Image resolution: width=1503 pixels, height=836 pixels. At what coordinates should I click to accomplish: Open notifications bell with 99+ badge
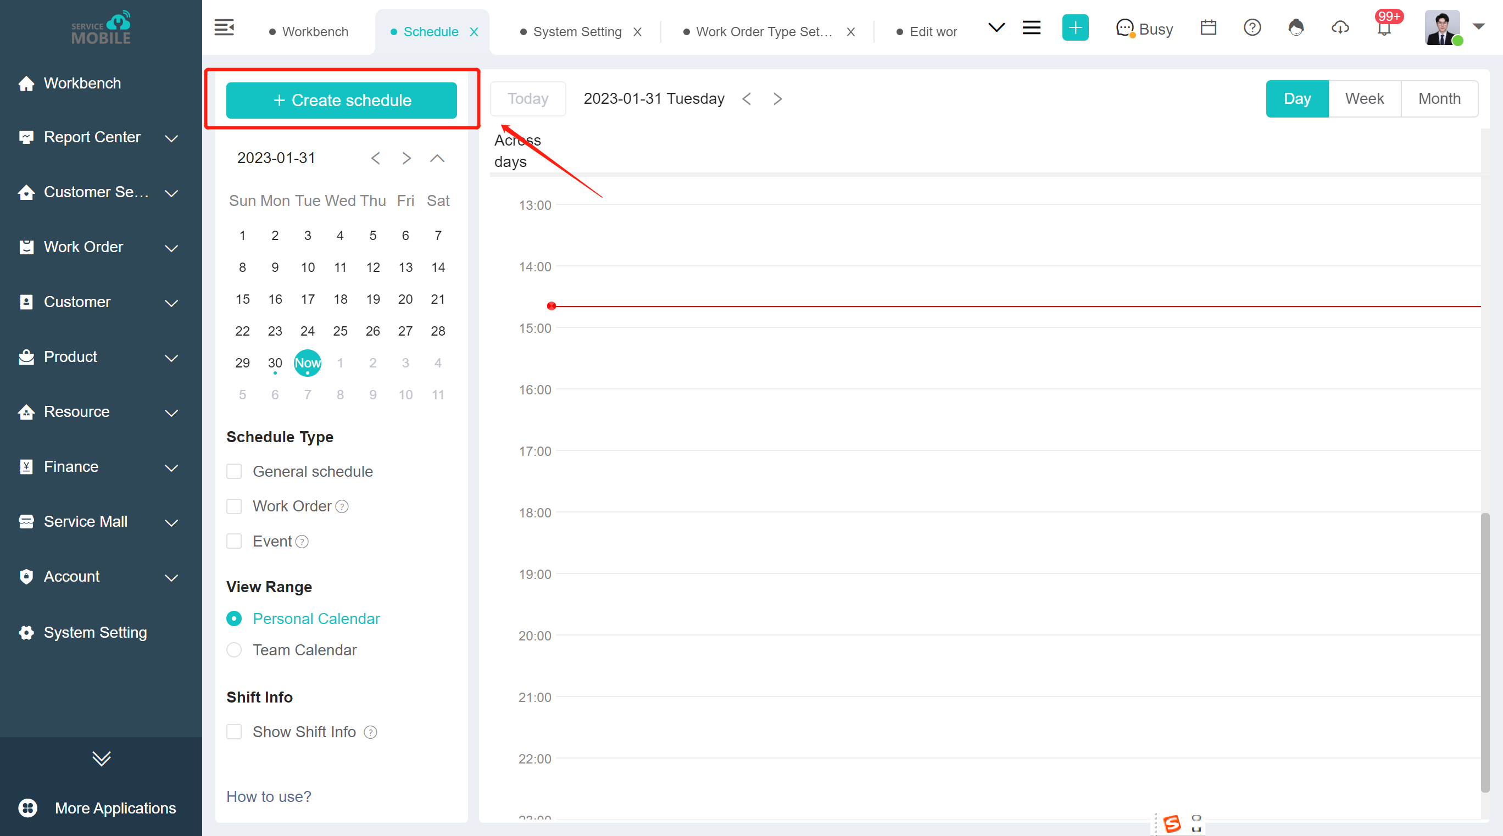tap(1384, 26)
